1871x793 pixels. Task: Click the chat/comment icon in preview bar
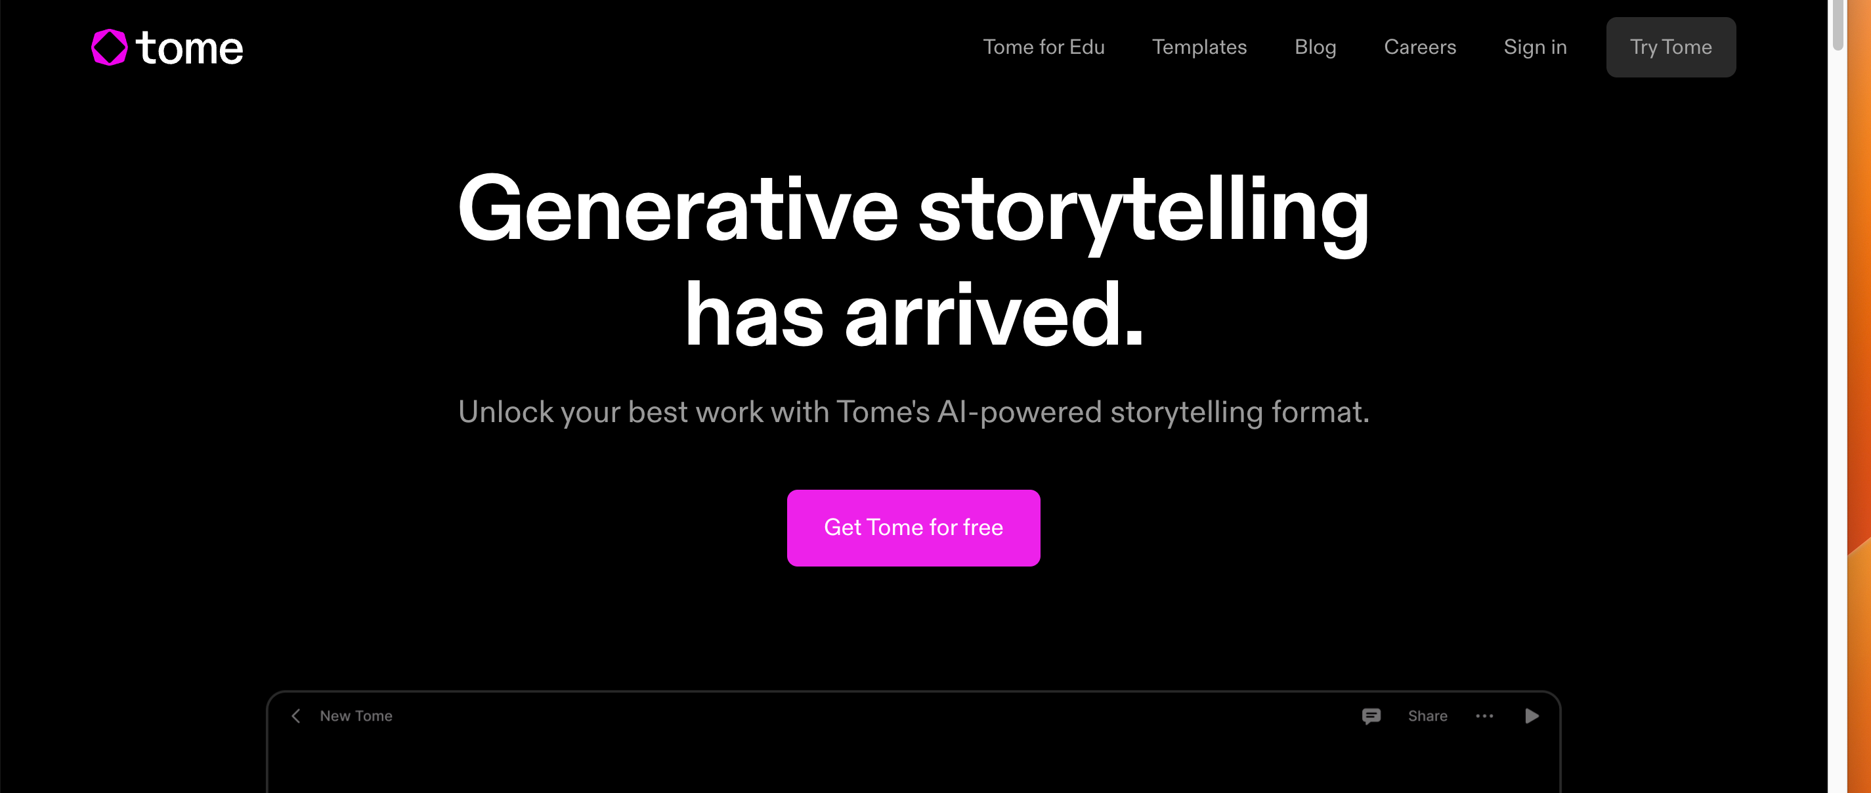pos(1372,716)
